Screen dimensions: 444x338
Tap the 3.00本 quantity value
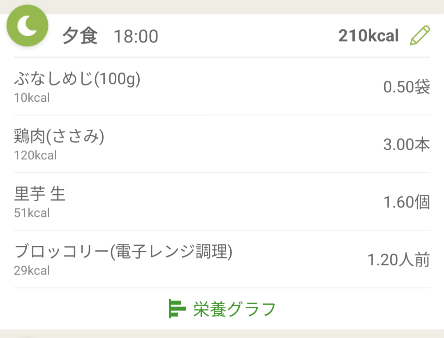(x=407, y=145)
